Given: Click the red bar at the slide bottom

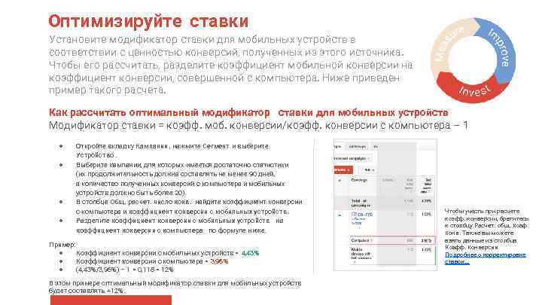Looking at the screenshot, I should (111, 300).
